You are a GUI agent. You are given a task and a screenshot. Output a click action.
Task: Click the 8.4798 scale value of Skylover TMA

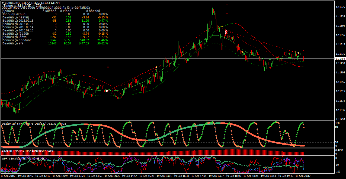[340, 150]
